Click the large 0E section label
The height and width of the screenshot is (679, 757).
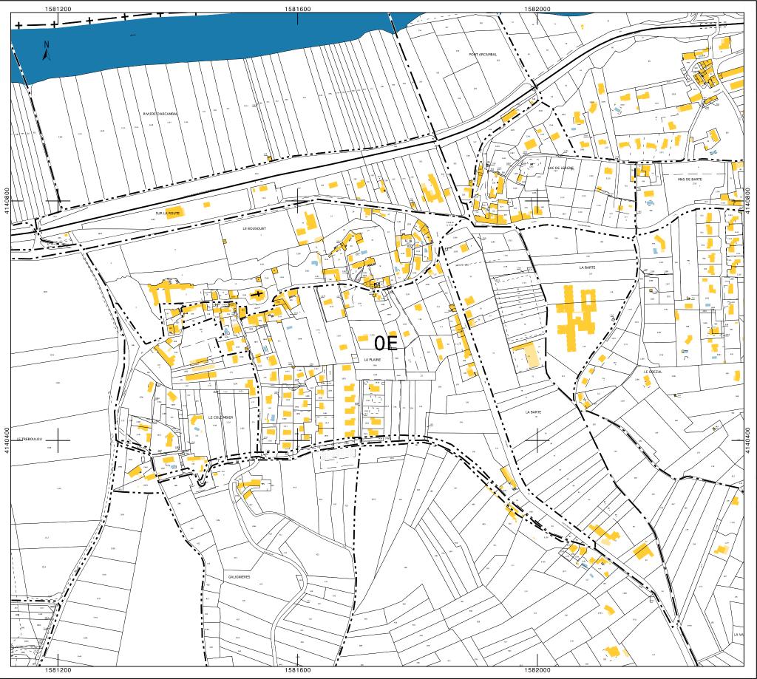click(386, 343)
